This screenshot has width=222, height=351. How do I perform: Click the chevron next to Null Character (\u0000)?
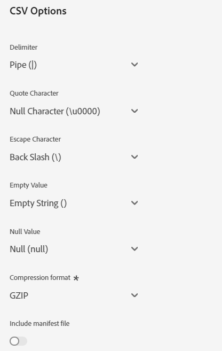(x=134, y=111)
